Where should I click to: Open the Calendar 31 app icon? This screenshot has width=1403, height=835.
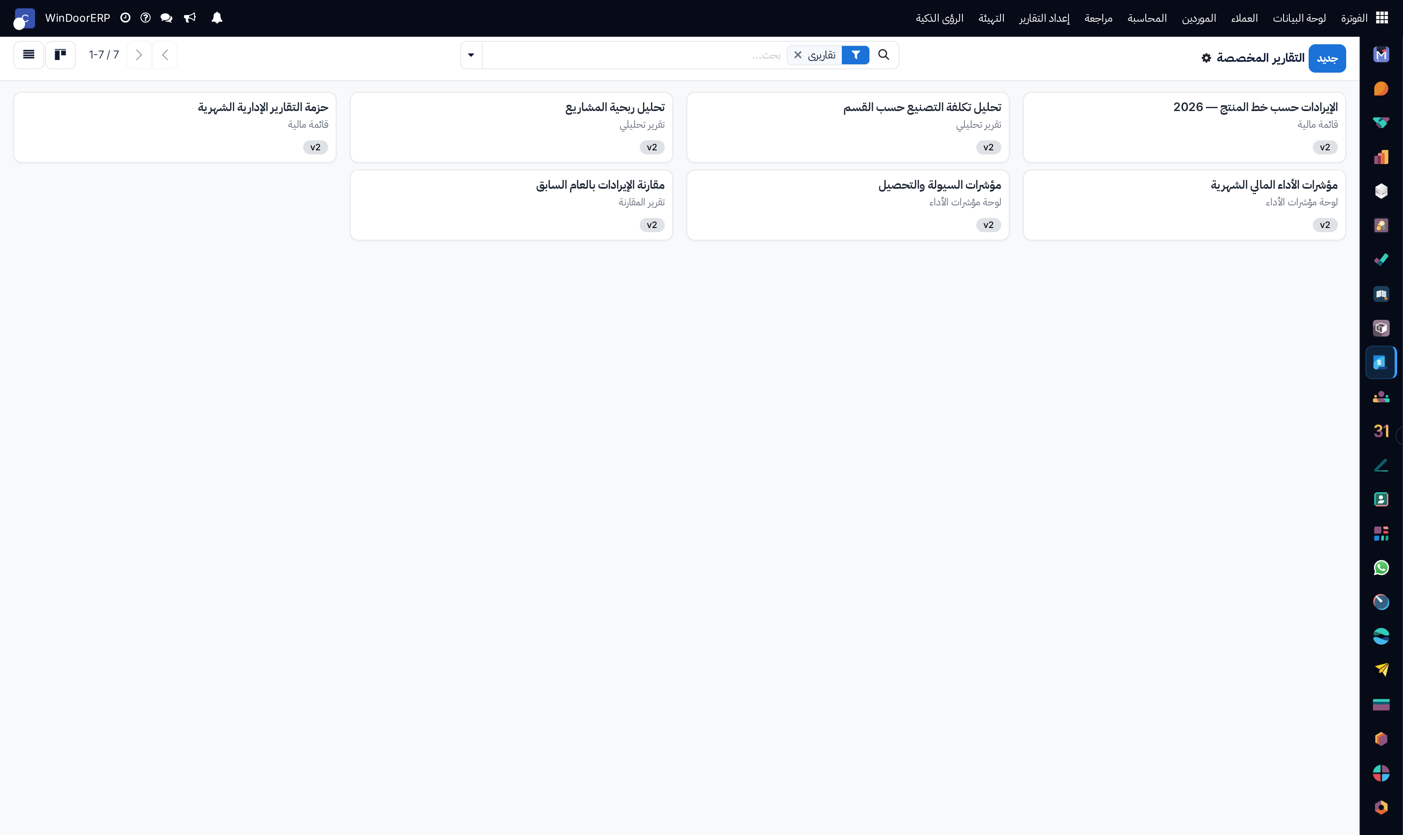click(1381, 431)
